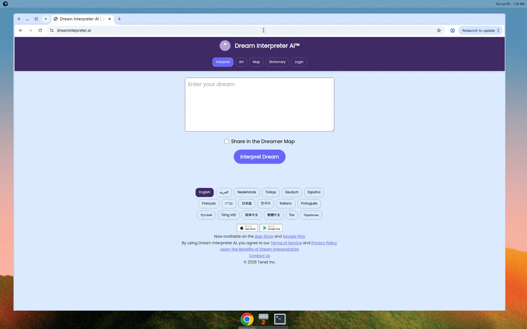This screenshot has width=527, height=329.
Task: Go to the Map tab
Action: (x=256, y=62)
